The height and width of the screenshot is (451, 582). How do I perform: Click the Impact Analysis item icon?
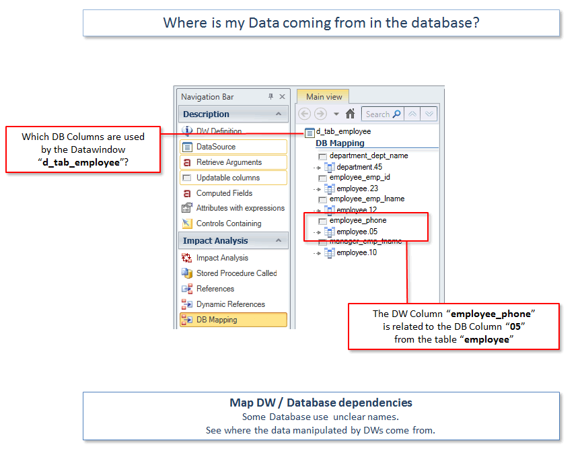(x=187, y=258)
